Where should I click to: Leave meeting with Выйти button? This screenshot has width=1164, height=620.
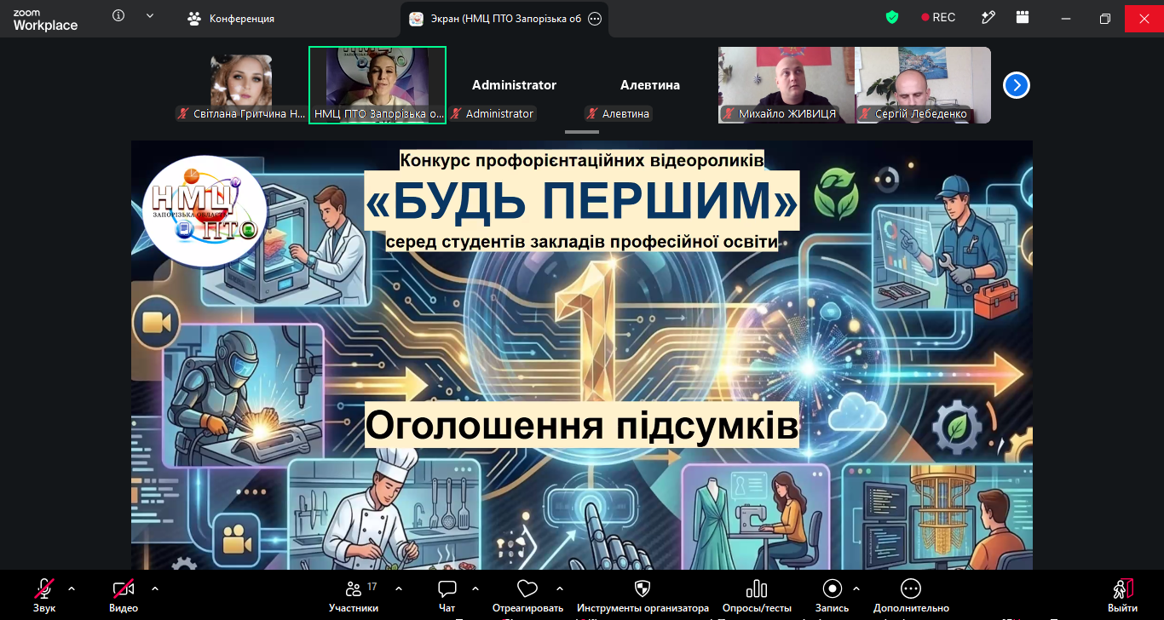tap(1122, 595)
